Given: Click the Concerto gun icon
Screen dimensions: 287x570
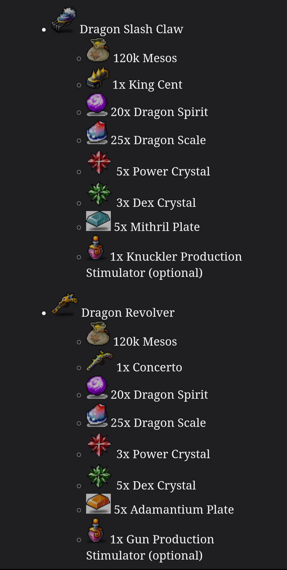Looking at the screenshot, I should click(x=99, y=361).
